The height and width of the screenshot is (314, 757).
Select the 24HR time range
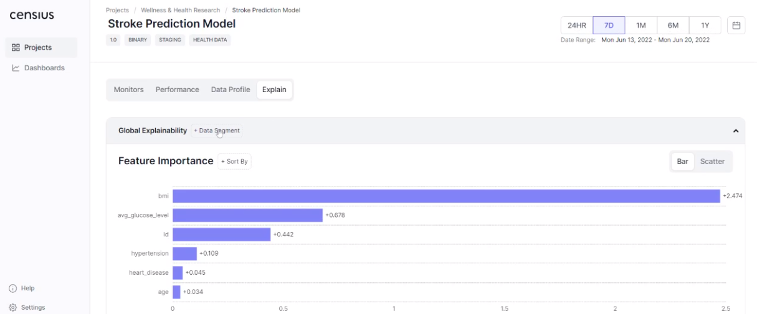pyautogui.click(x=576, y=25)
